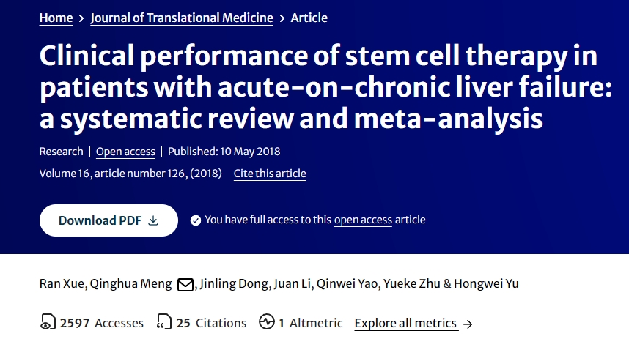
Task: View author Hongwei Yu
Action: coord(486,284)
